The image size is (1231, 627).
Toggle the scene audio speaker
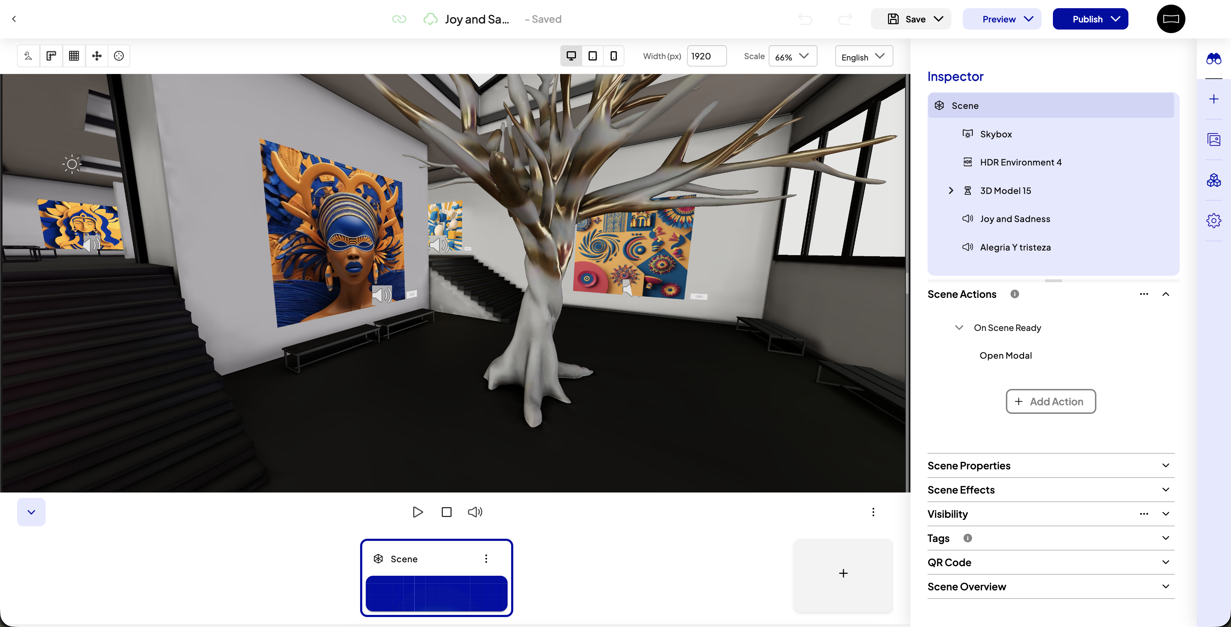475,512
